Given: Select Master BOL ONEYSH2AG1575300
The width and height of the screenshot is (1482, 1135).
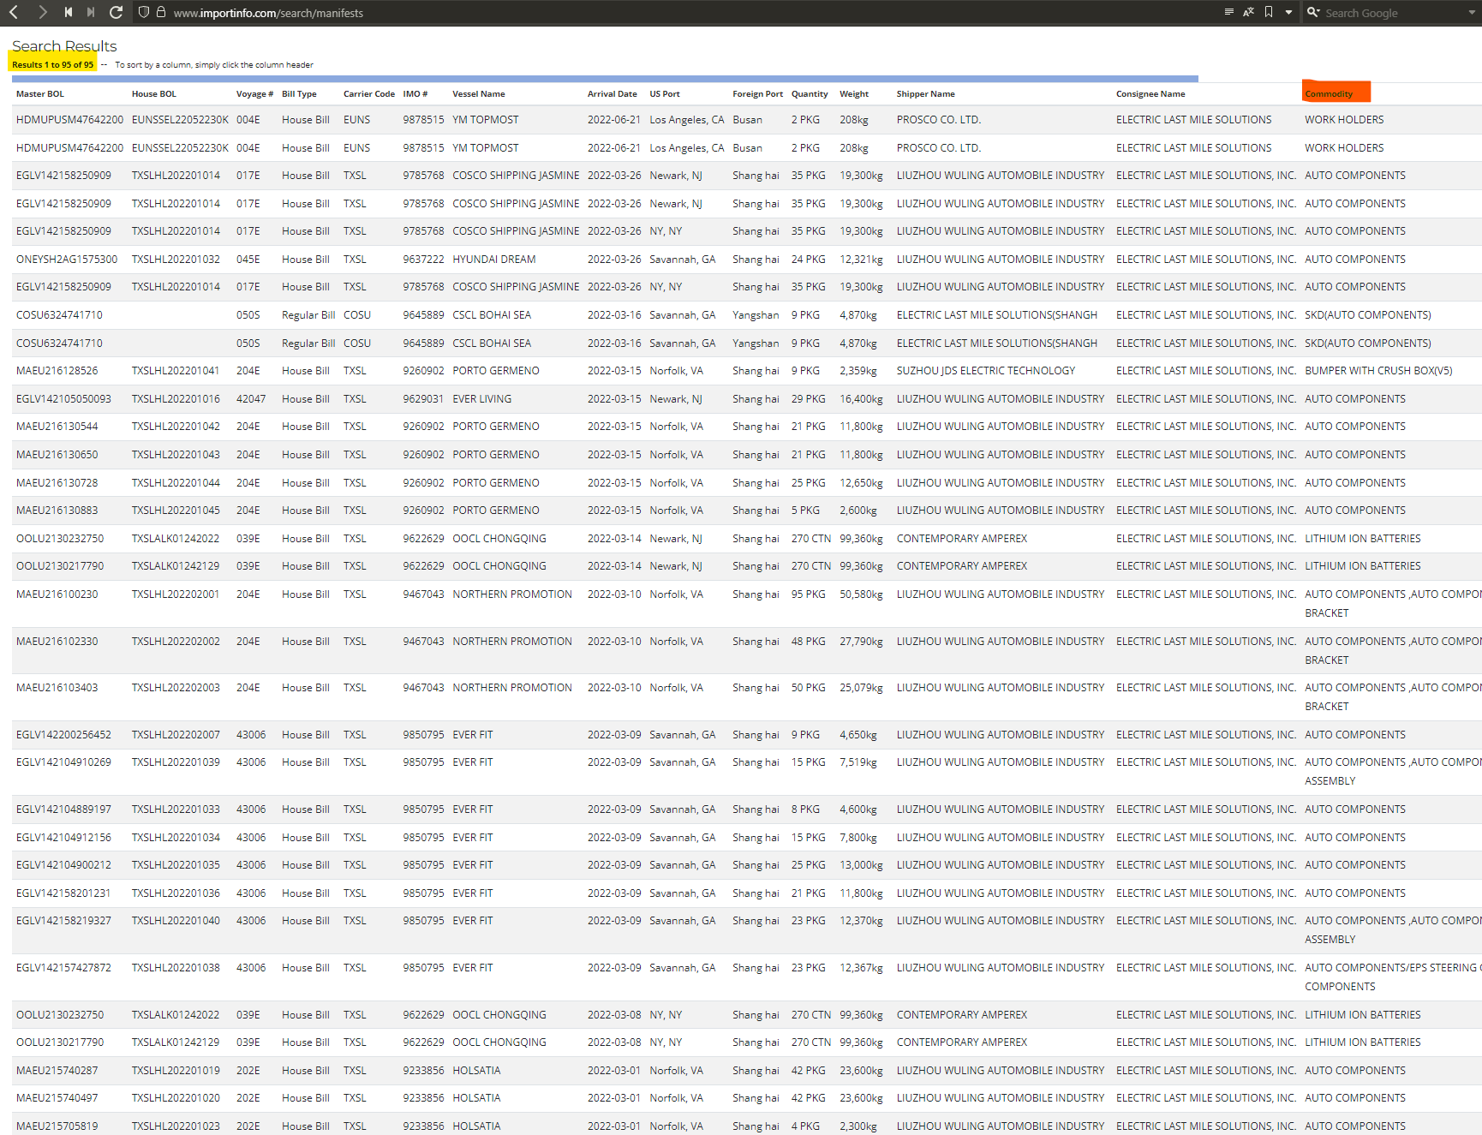Looking at the screenshot, I should coord(67,260).
